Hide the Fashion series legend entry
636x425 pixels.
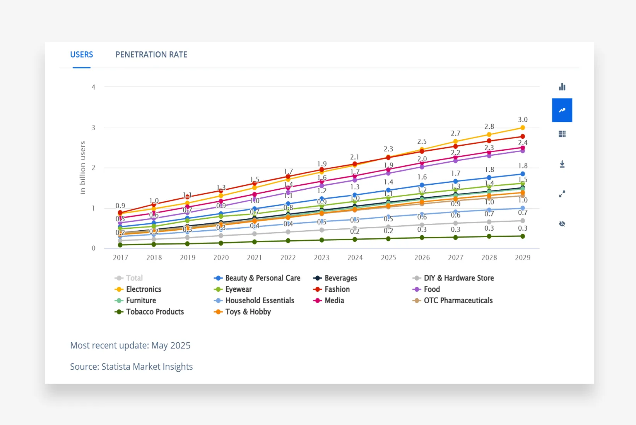(337, 289)
